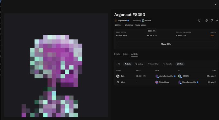The height and width of the screenshot is (120, 219).
Task: Click the ETHEREUM chain tag
Action: click(128, 25)
